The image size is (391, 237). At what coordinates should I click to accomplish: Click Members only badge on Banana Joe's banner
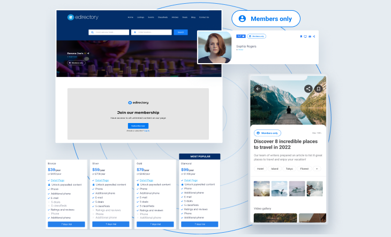76,63
